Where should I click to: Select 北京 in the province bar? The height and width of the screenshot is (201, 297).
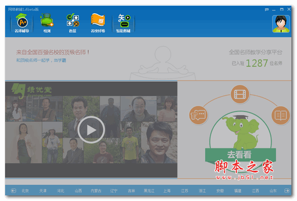tap(25, 191)
